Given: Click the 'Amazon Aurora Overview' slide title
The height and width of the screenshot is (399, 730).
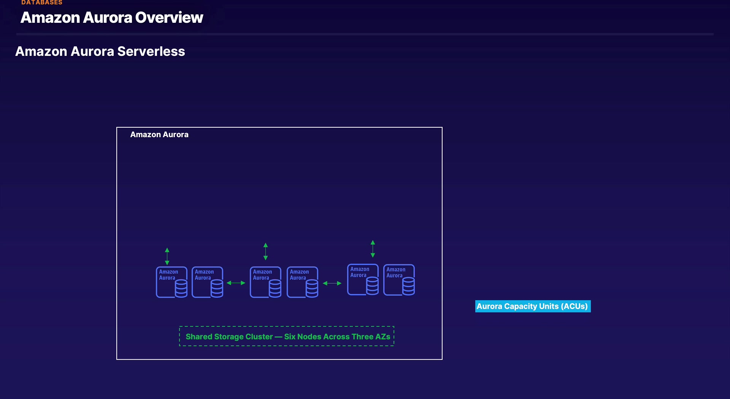Looking at the screenshot, I should point(112,17).
